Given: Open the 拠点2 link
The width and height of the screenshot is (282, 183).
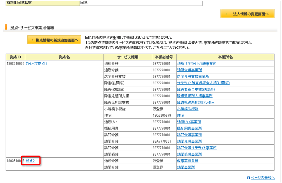Looking at the screenshot, I should pos(30,161).
